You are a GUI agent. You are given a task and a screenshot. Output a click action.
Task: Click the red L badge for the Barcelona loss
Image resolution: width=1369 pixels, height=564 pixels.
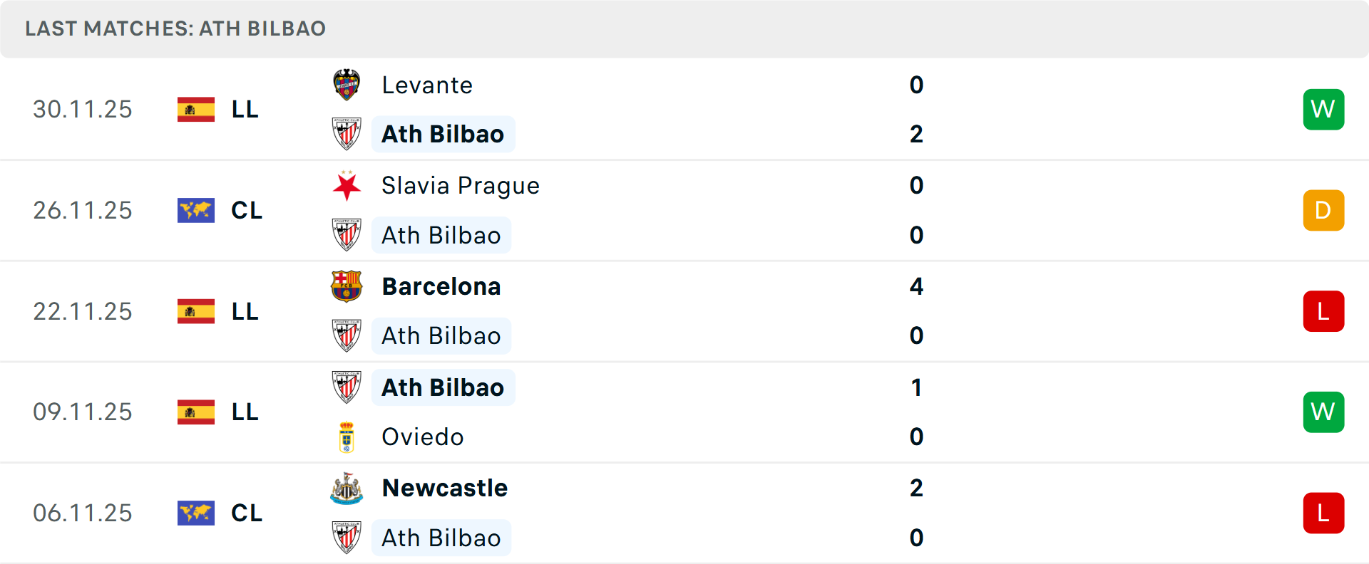pyautogui.click(x=1323, y=311)
